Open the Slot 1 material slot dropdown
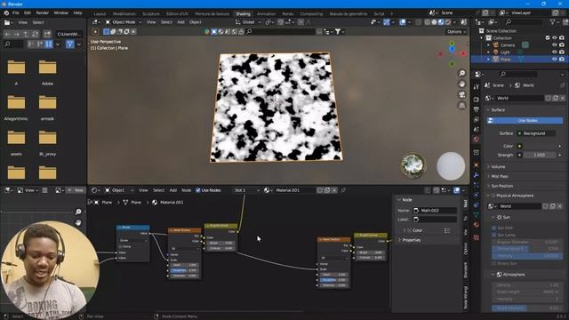Viewport: 569px width, 320px height. tap(247, 190)
